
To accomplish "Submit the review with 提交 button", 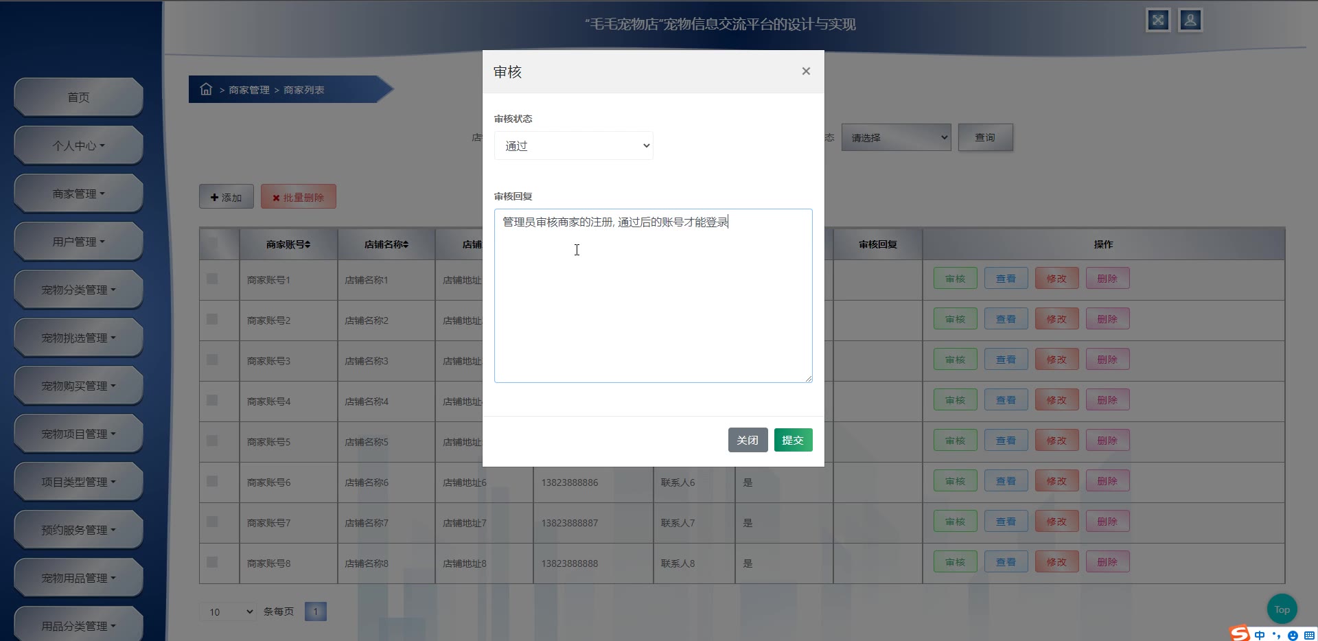I will coord(793,440).
